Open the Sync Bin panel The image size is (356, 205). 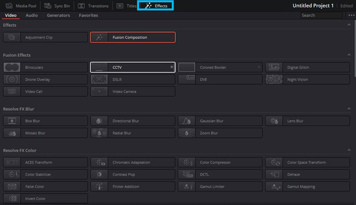(x=57, y=6)
